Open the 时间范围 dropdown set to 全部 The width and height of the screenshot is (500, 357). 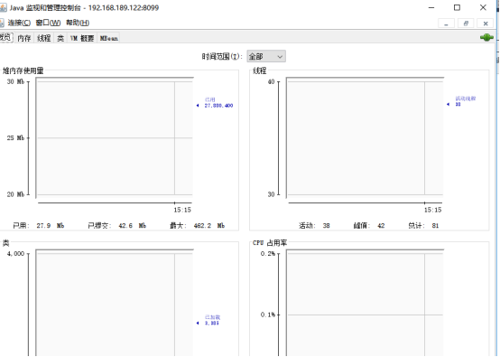[266, 57]
